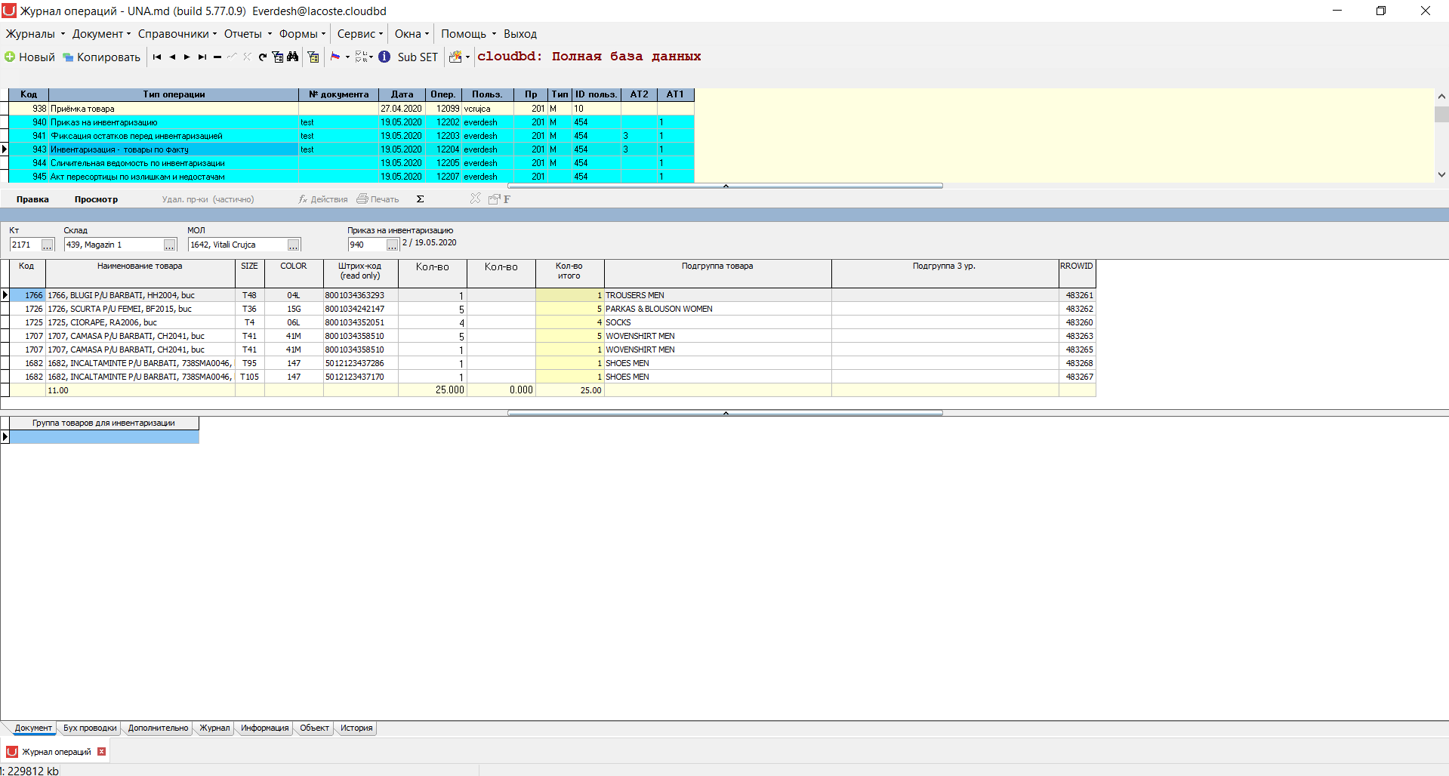The image size is (1449, 776).
Task: Jump to last record arrow
Action: coord(202,57)
